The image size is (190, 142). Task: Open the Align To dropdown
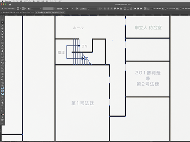[x=101, y=9]
